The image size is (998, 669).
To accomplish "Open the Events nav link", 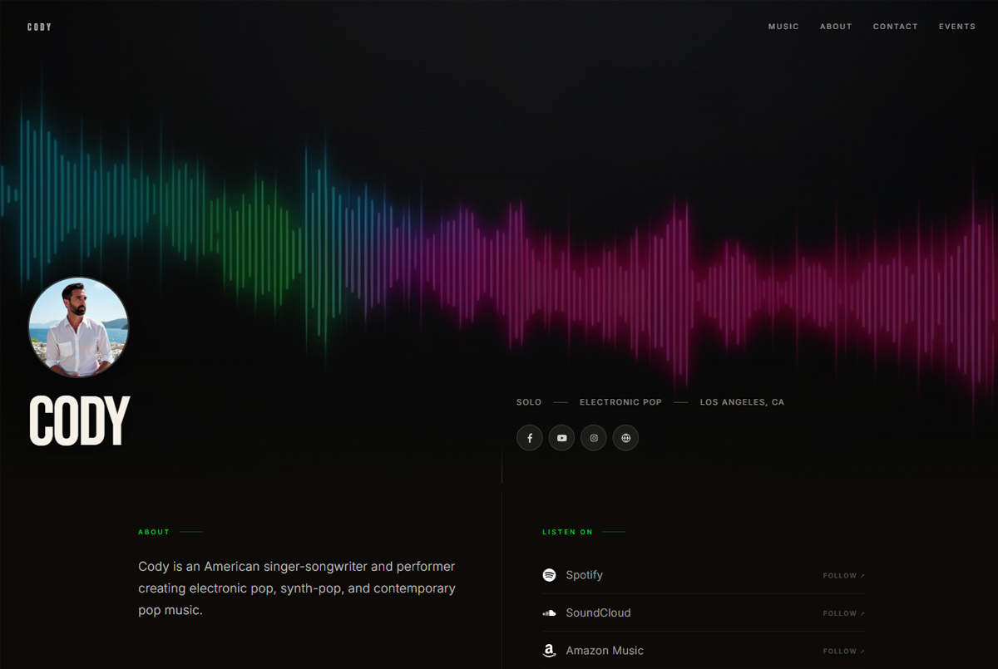I will click(957, 27).
